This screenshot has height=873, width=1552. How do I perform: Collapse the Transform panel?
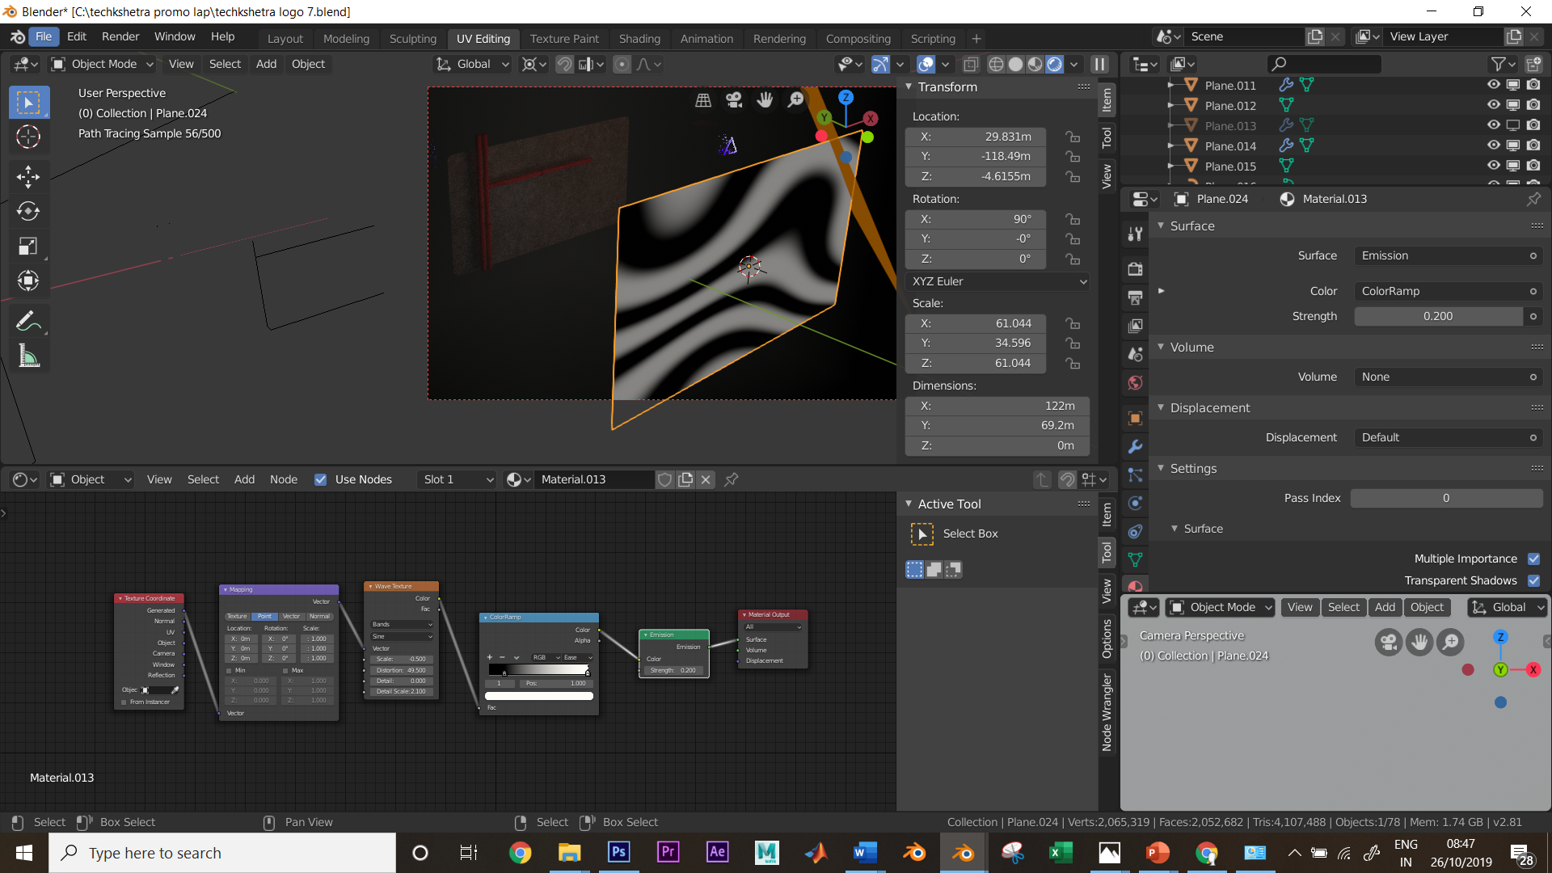[909, 86]
